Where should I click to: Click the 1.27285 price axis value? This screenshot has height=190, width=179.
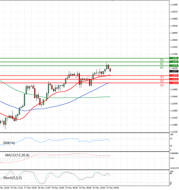coord(174,54)
